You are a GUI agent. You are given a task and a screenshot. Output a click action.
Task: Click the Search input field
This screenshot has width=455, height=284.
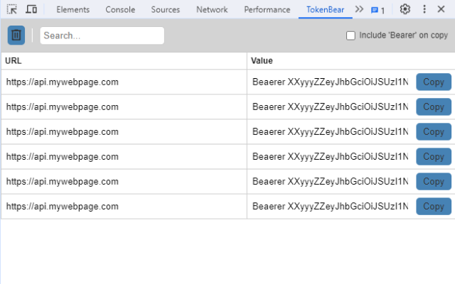tap(102, 35)
